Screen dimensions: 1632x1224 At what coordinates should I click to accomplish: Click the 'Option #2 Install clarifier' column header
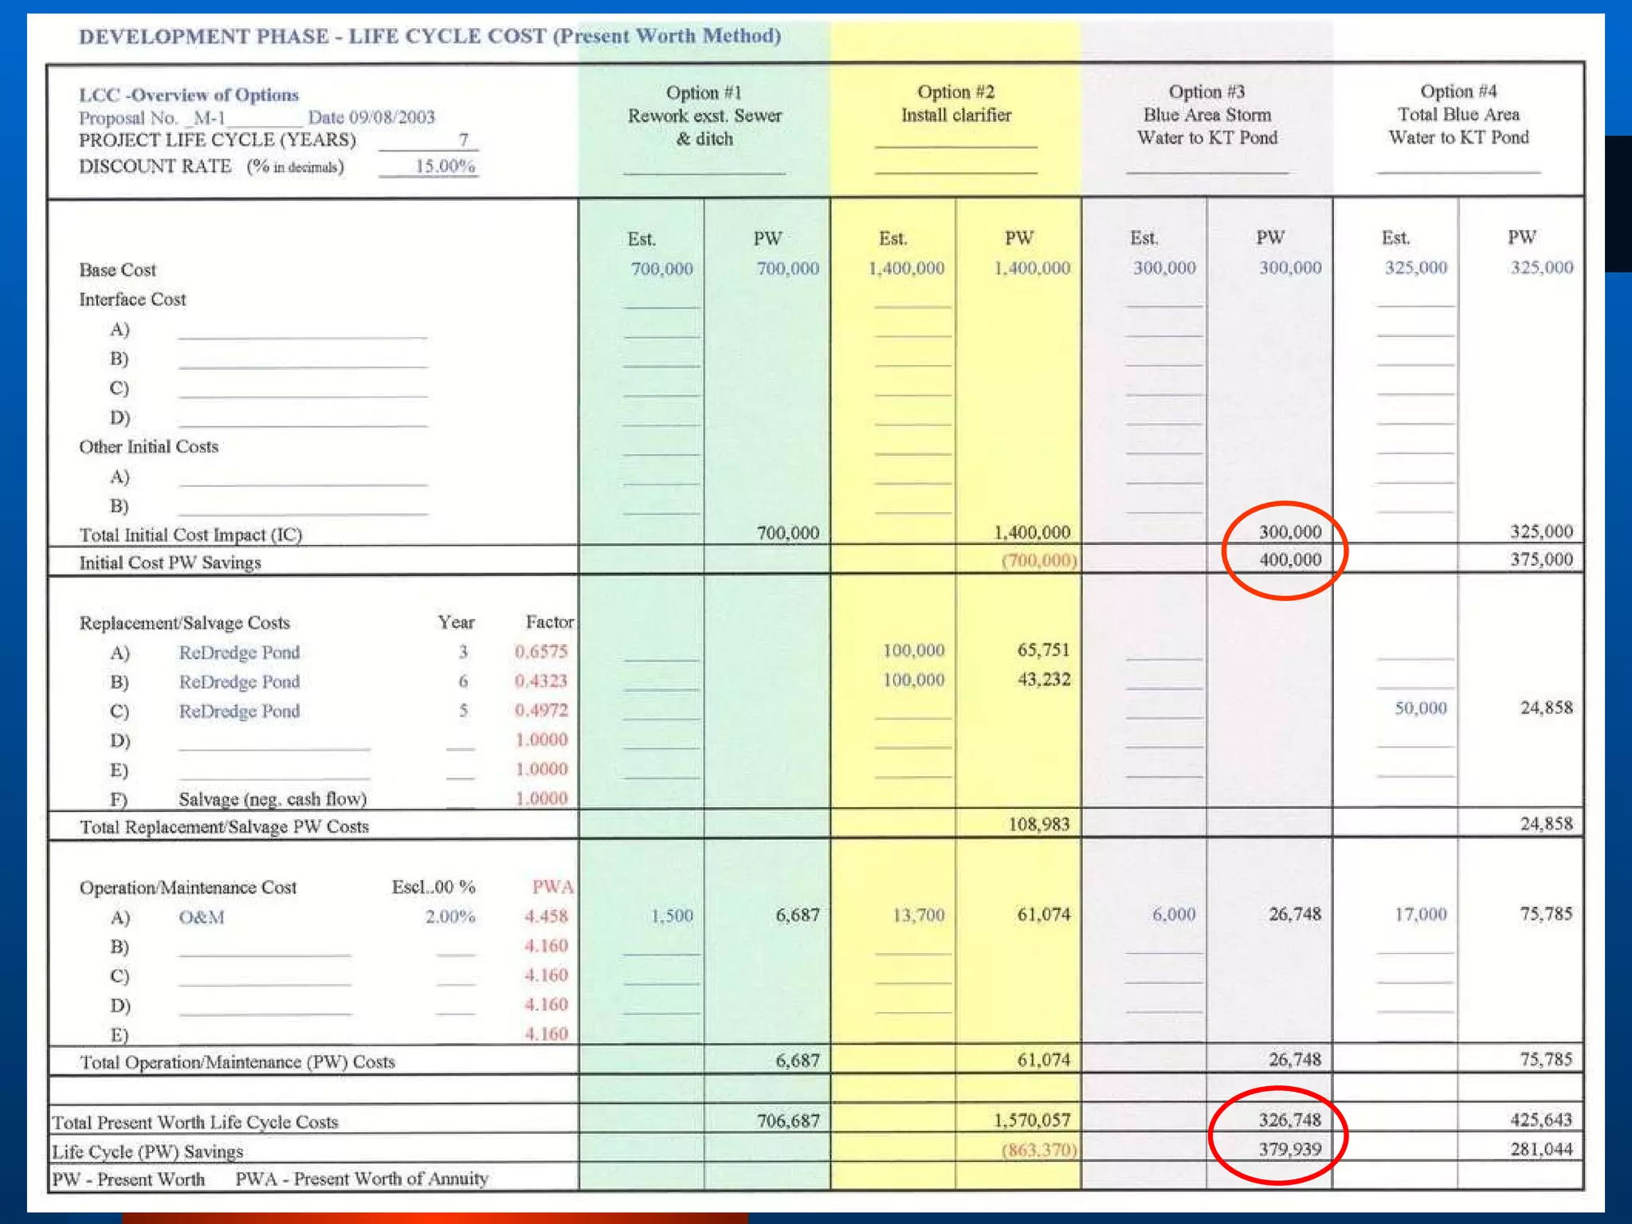point(955,104)
